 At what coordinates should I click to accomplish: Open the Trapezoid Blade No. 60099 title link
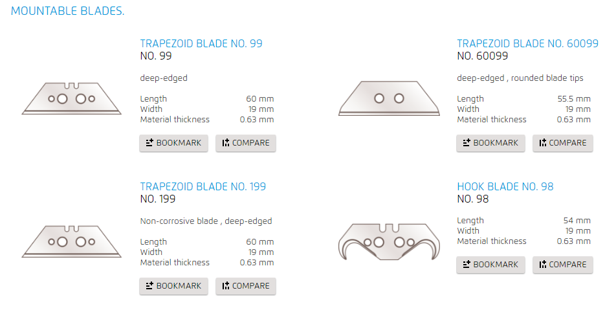point(527,43)
